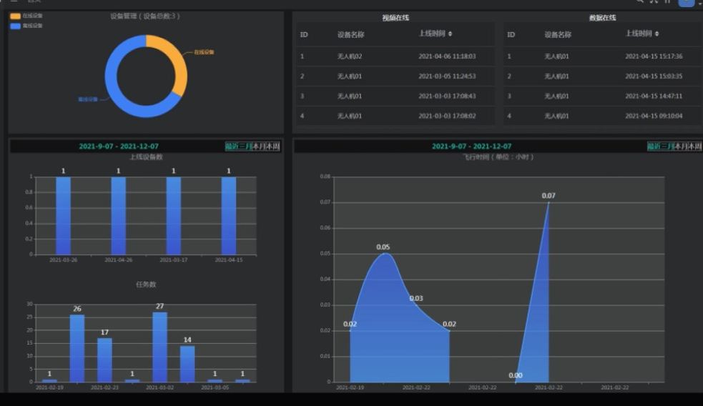This screenshot has height=406, width=703.
Task: Click the task bar with value 27
Action: (159, 347)
